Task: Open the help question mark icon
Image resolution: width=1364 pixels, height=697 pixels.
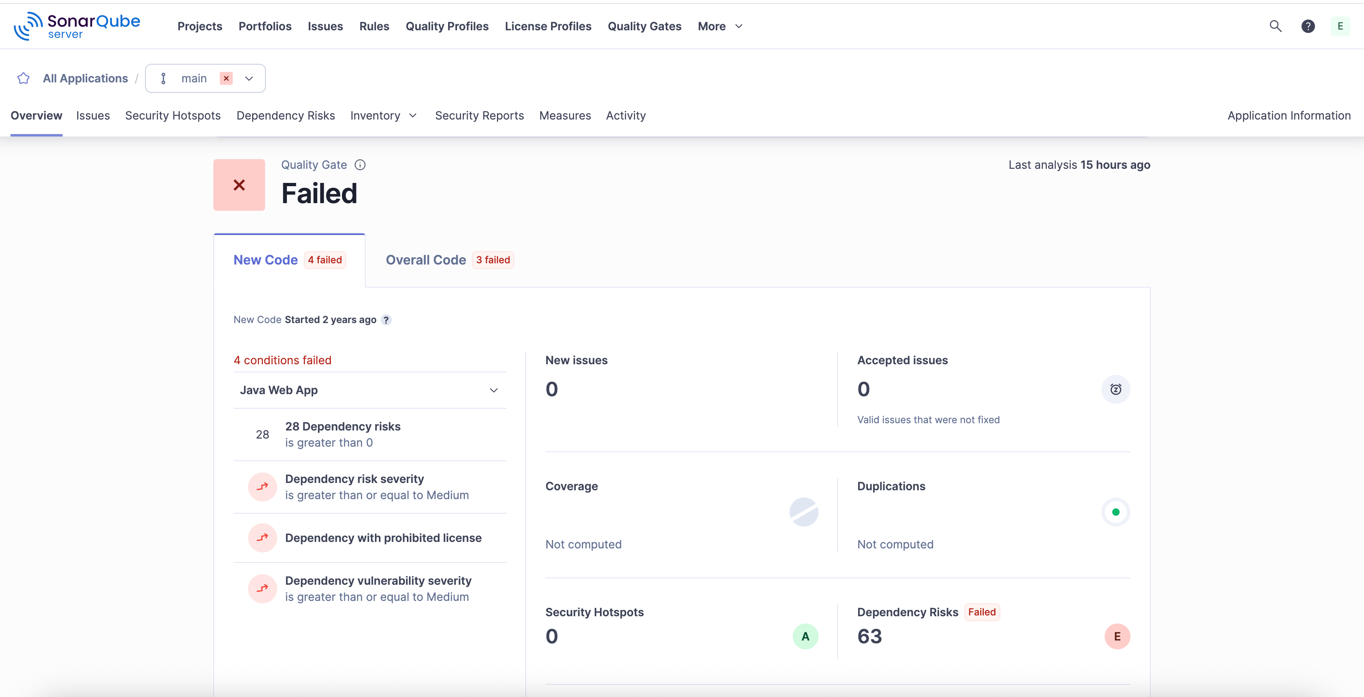Action: click(1307, 26)
